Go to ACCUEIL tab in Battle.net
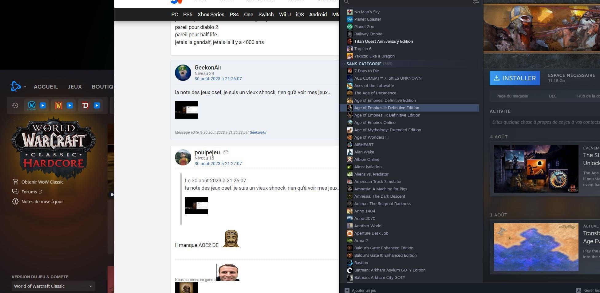Screen dimensions: 600x293 pyautogui.click(x=46, y=87)
